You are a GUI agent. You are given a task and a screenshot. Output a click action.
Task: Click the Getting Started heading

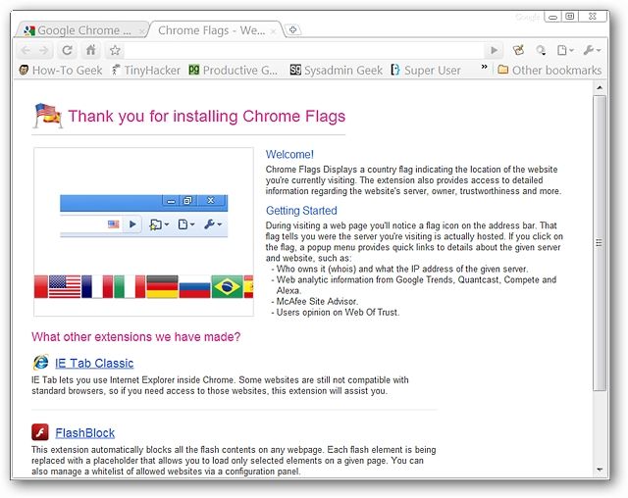pyautogui.click(x=301, y=211)
